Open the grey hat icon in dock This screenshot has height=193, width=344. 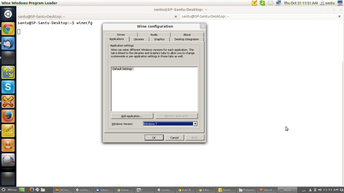pos(8,160)
